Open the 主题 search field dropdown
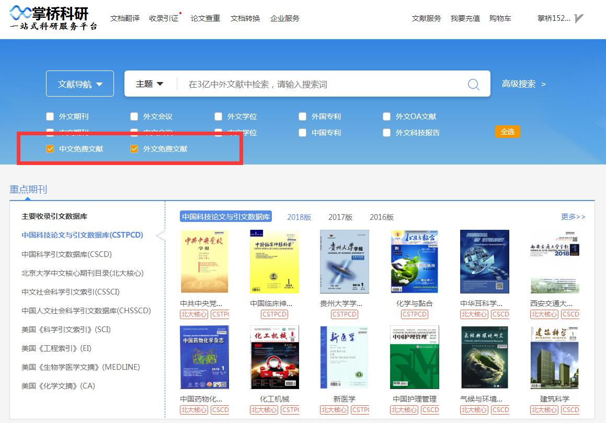The height and width of the screenshot is (423, 606). coord(150,84)
